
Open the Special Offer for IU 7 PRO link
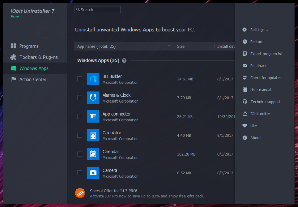point(113,191)
